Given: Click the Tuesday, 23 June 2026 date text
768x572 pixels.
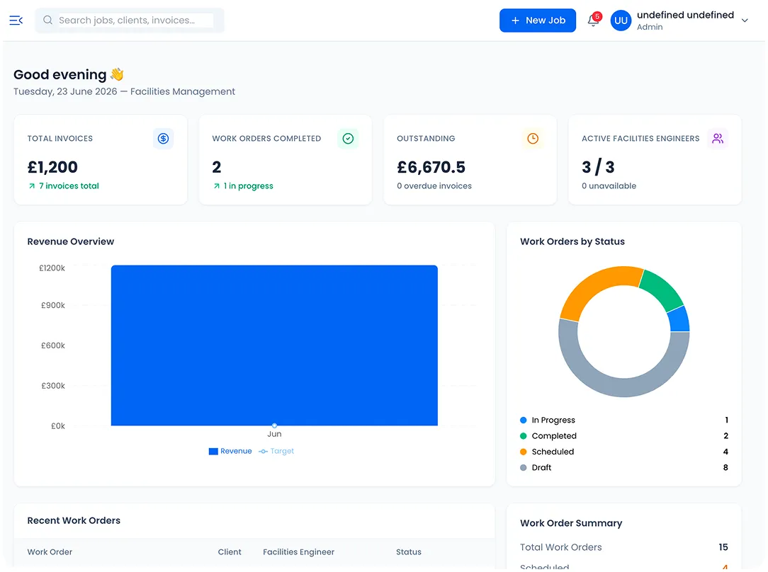Looking at the screenshot, I should (65, 91).
